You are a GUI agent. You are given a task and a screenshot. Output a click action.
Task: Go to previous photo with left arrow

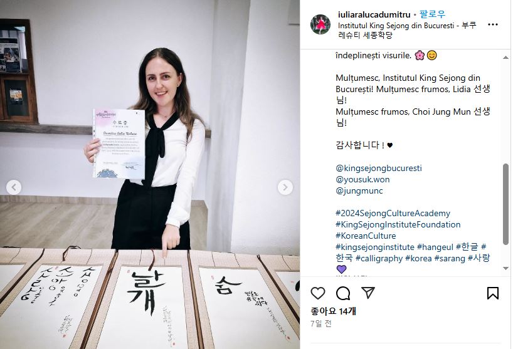pyautogui.click(x=14, y=187)
